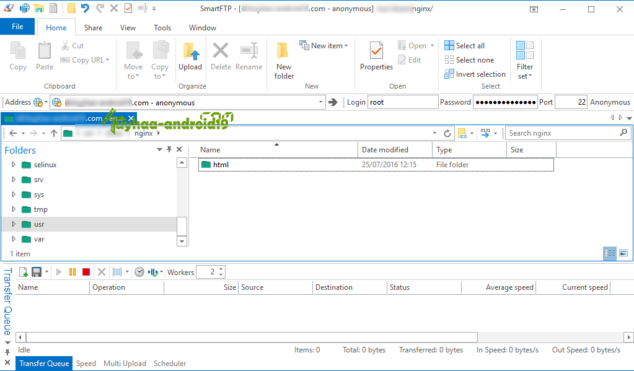Image resolution: width=634 pixels, height=371 pixels.
Task: Click Invert selection
Action: [x=475, y=74]
